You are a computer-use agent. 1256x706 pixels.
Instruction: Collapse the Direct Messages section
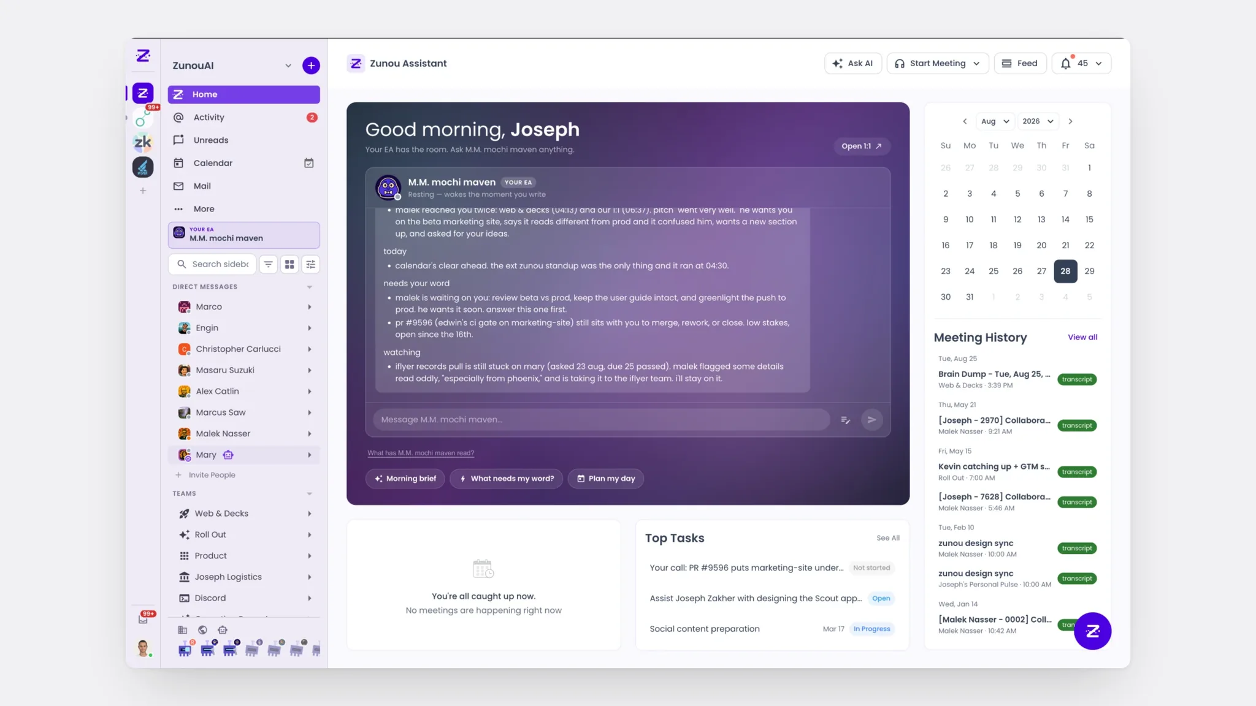pyautogui.click(x=310, y=287)
